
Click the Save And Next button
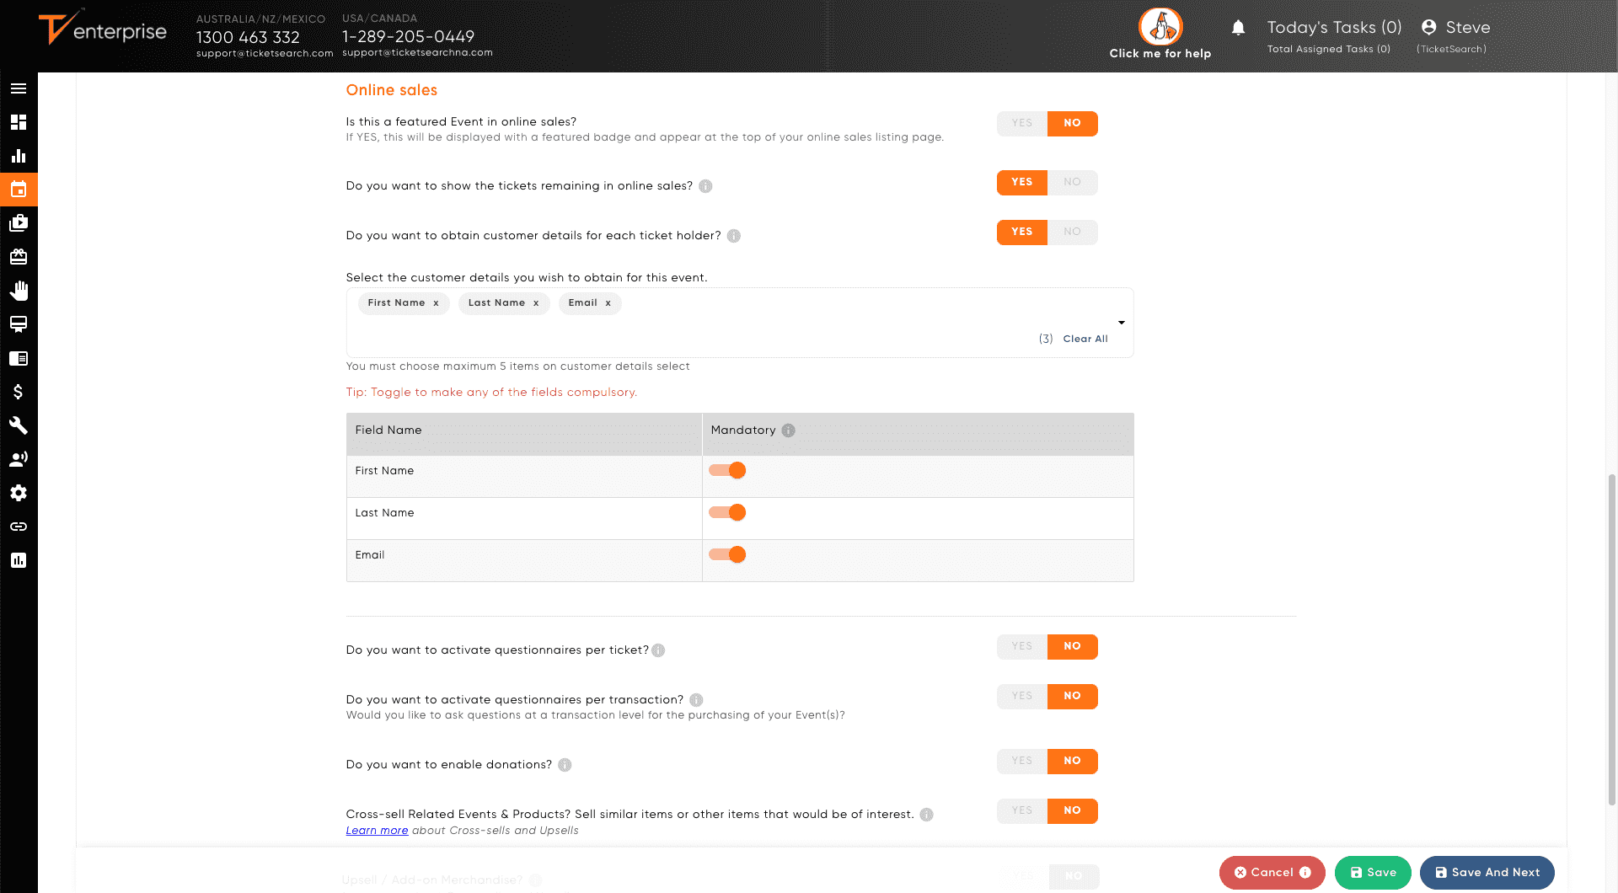pos(1487,873)
